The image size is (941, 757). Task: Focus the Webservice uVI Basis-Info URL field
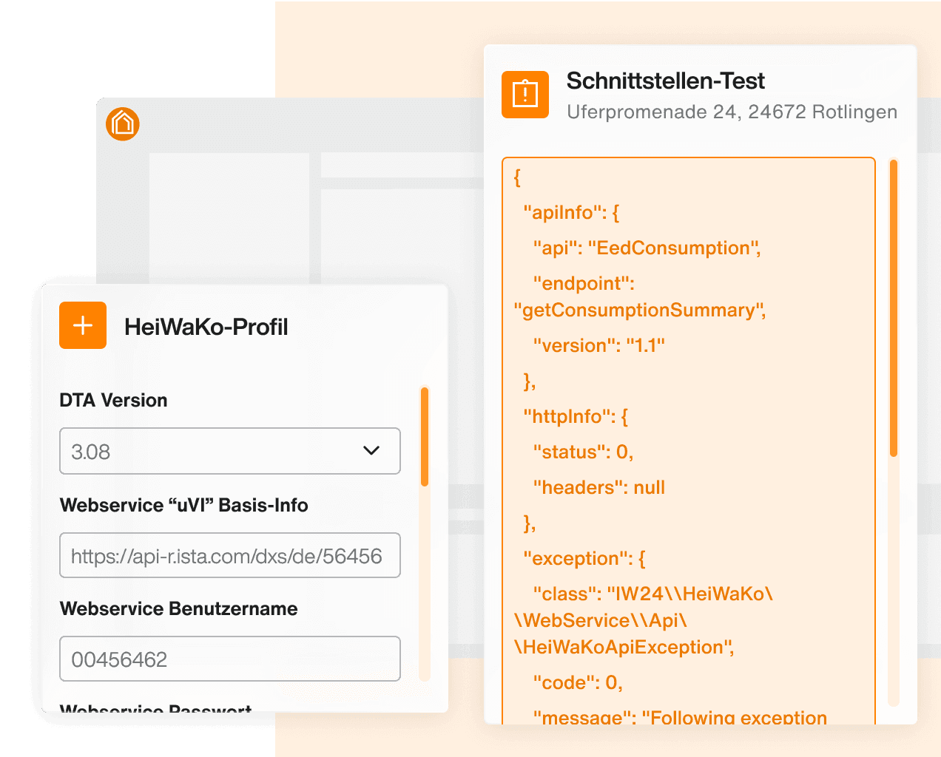pos(230,555)
